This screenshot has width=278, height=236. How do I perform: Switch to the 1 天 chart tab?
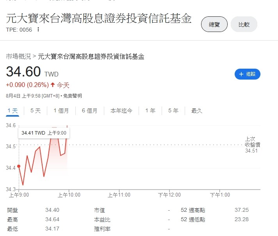point(12,111)
